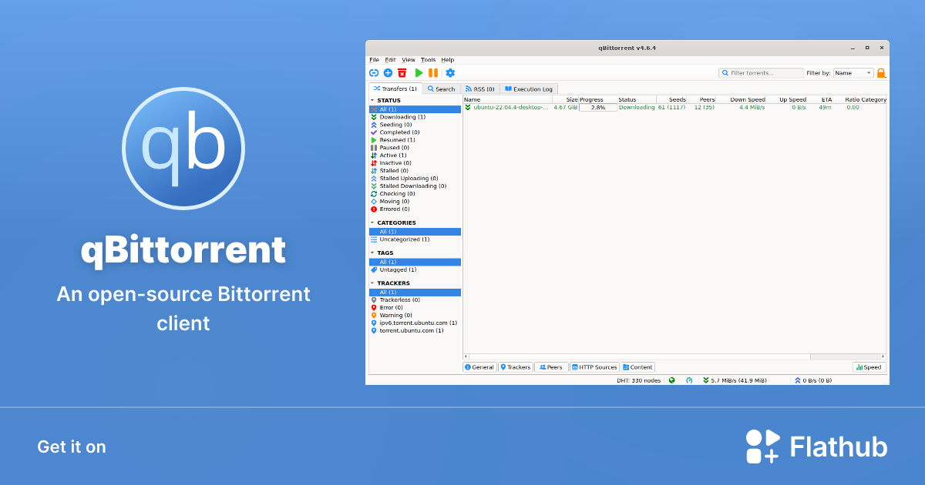This screenshot has width=925, height=485.
Task: Open the Filter by Name dropdown
Action: [853, 72]
